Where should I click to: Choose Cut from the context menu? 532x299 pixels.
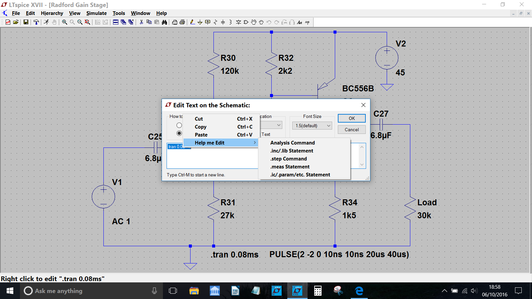point(222,119)
